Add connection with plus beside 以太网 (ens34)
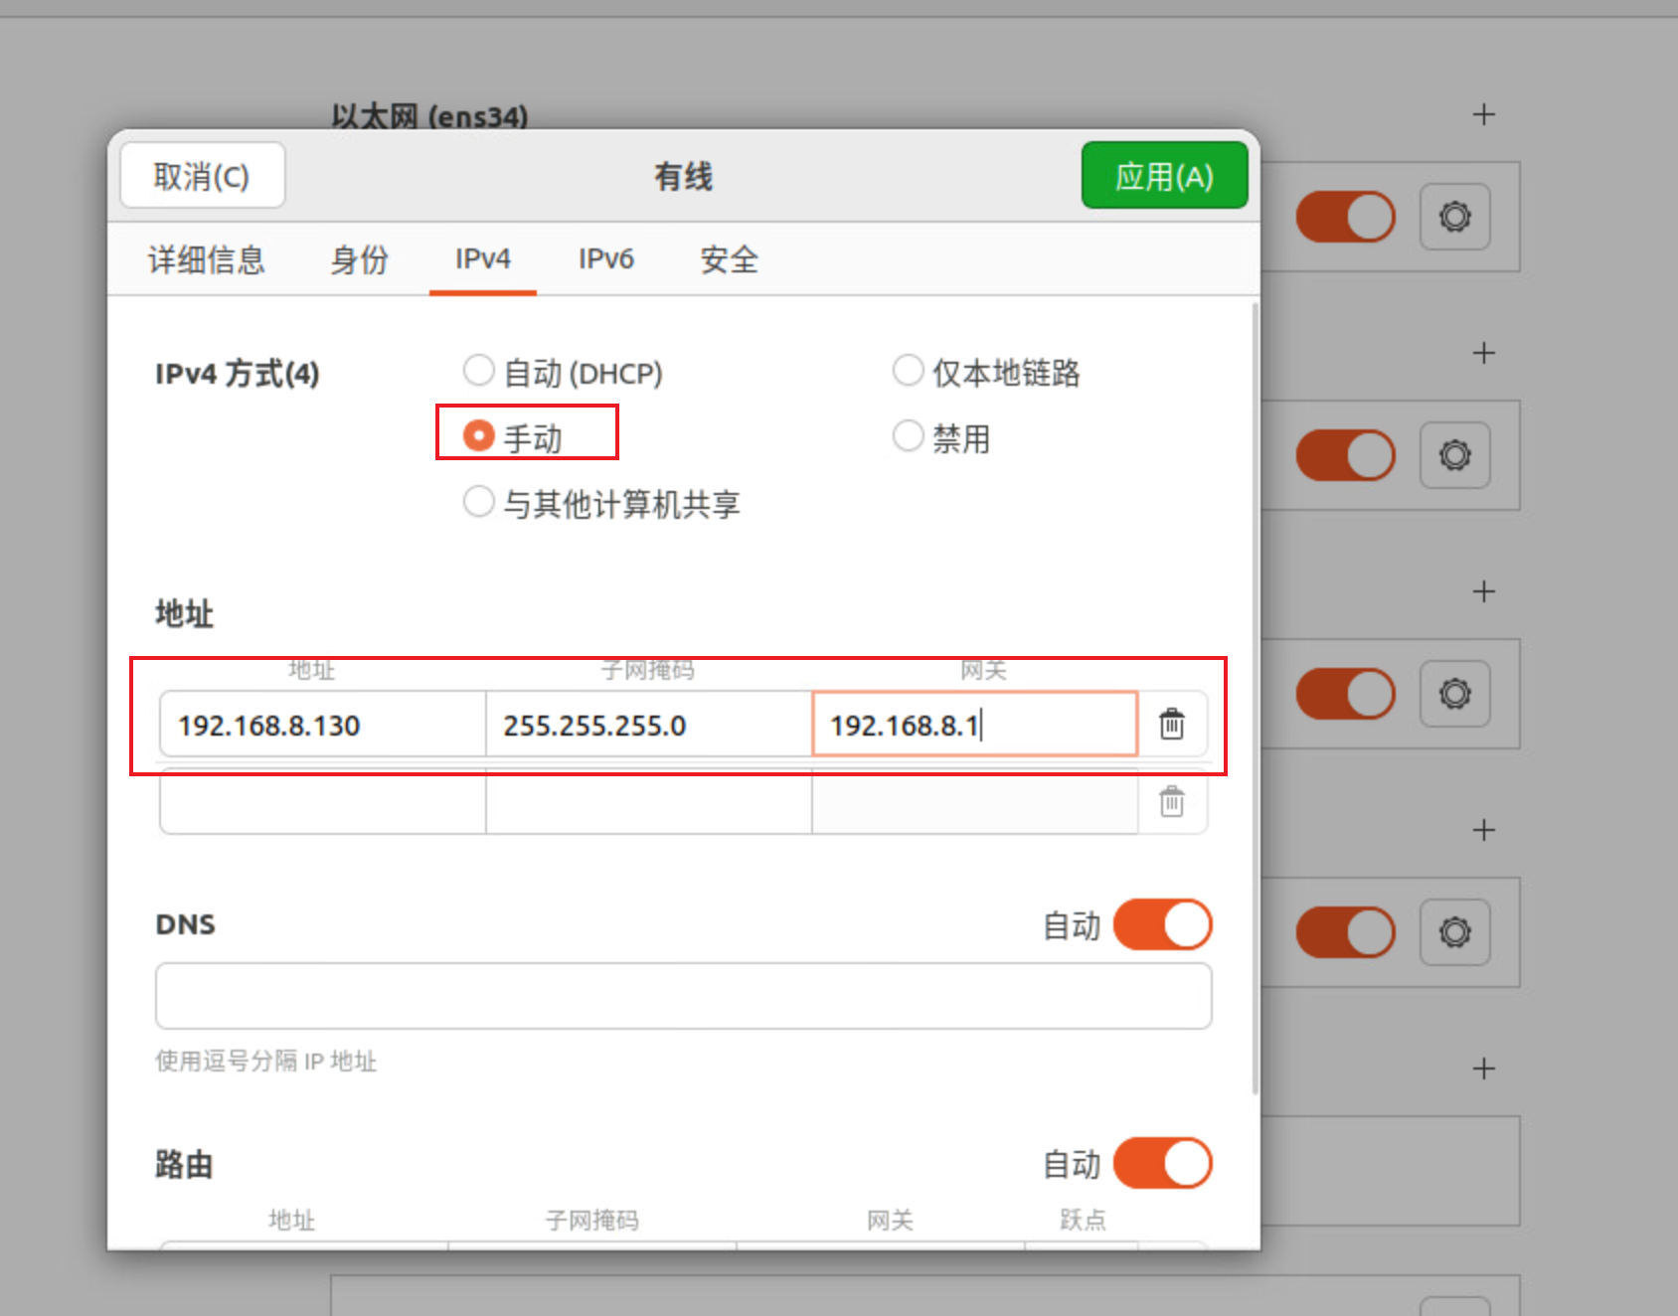The height and width of the screenshot is (1316, 1678). coord(1483,114)
